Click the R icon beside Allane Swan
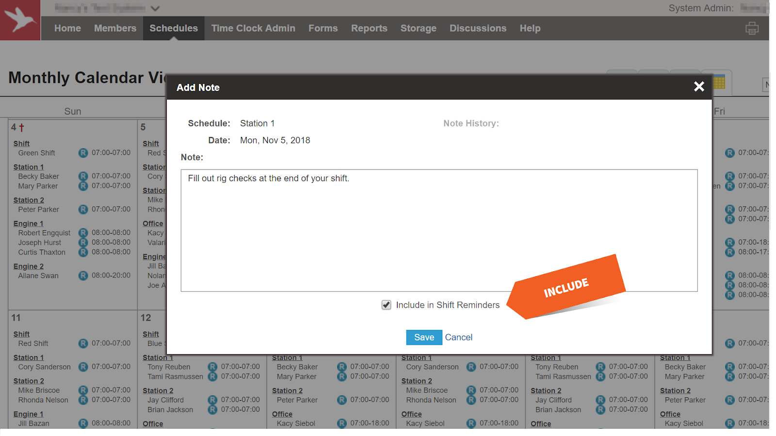776x436 pixels. coord(83,276)
